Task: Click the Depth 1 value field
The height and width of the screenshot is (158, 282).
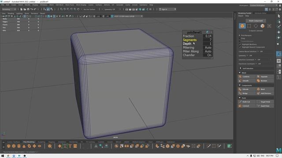Action: (x=208, y=44)
